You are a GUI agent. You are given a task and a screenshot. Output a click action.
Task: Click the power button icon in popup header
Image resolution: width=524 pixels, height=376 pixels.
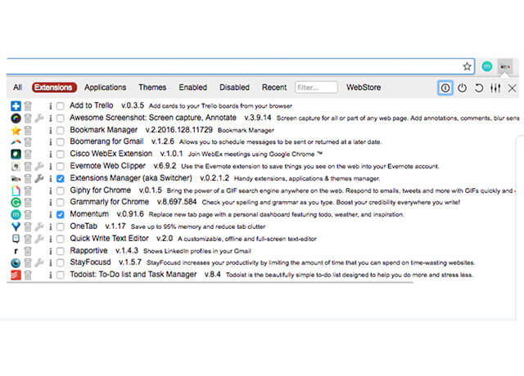463,87
